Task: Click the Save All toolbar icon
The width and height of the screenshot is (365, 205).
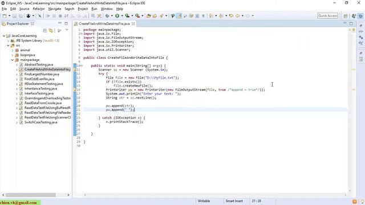Action: [21, 16]
